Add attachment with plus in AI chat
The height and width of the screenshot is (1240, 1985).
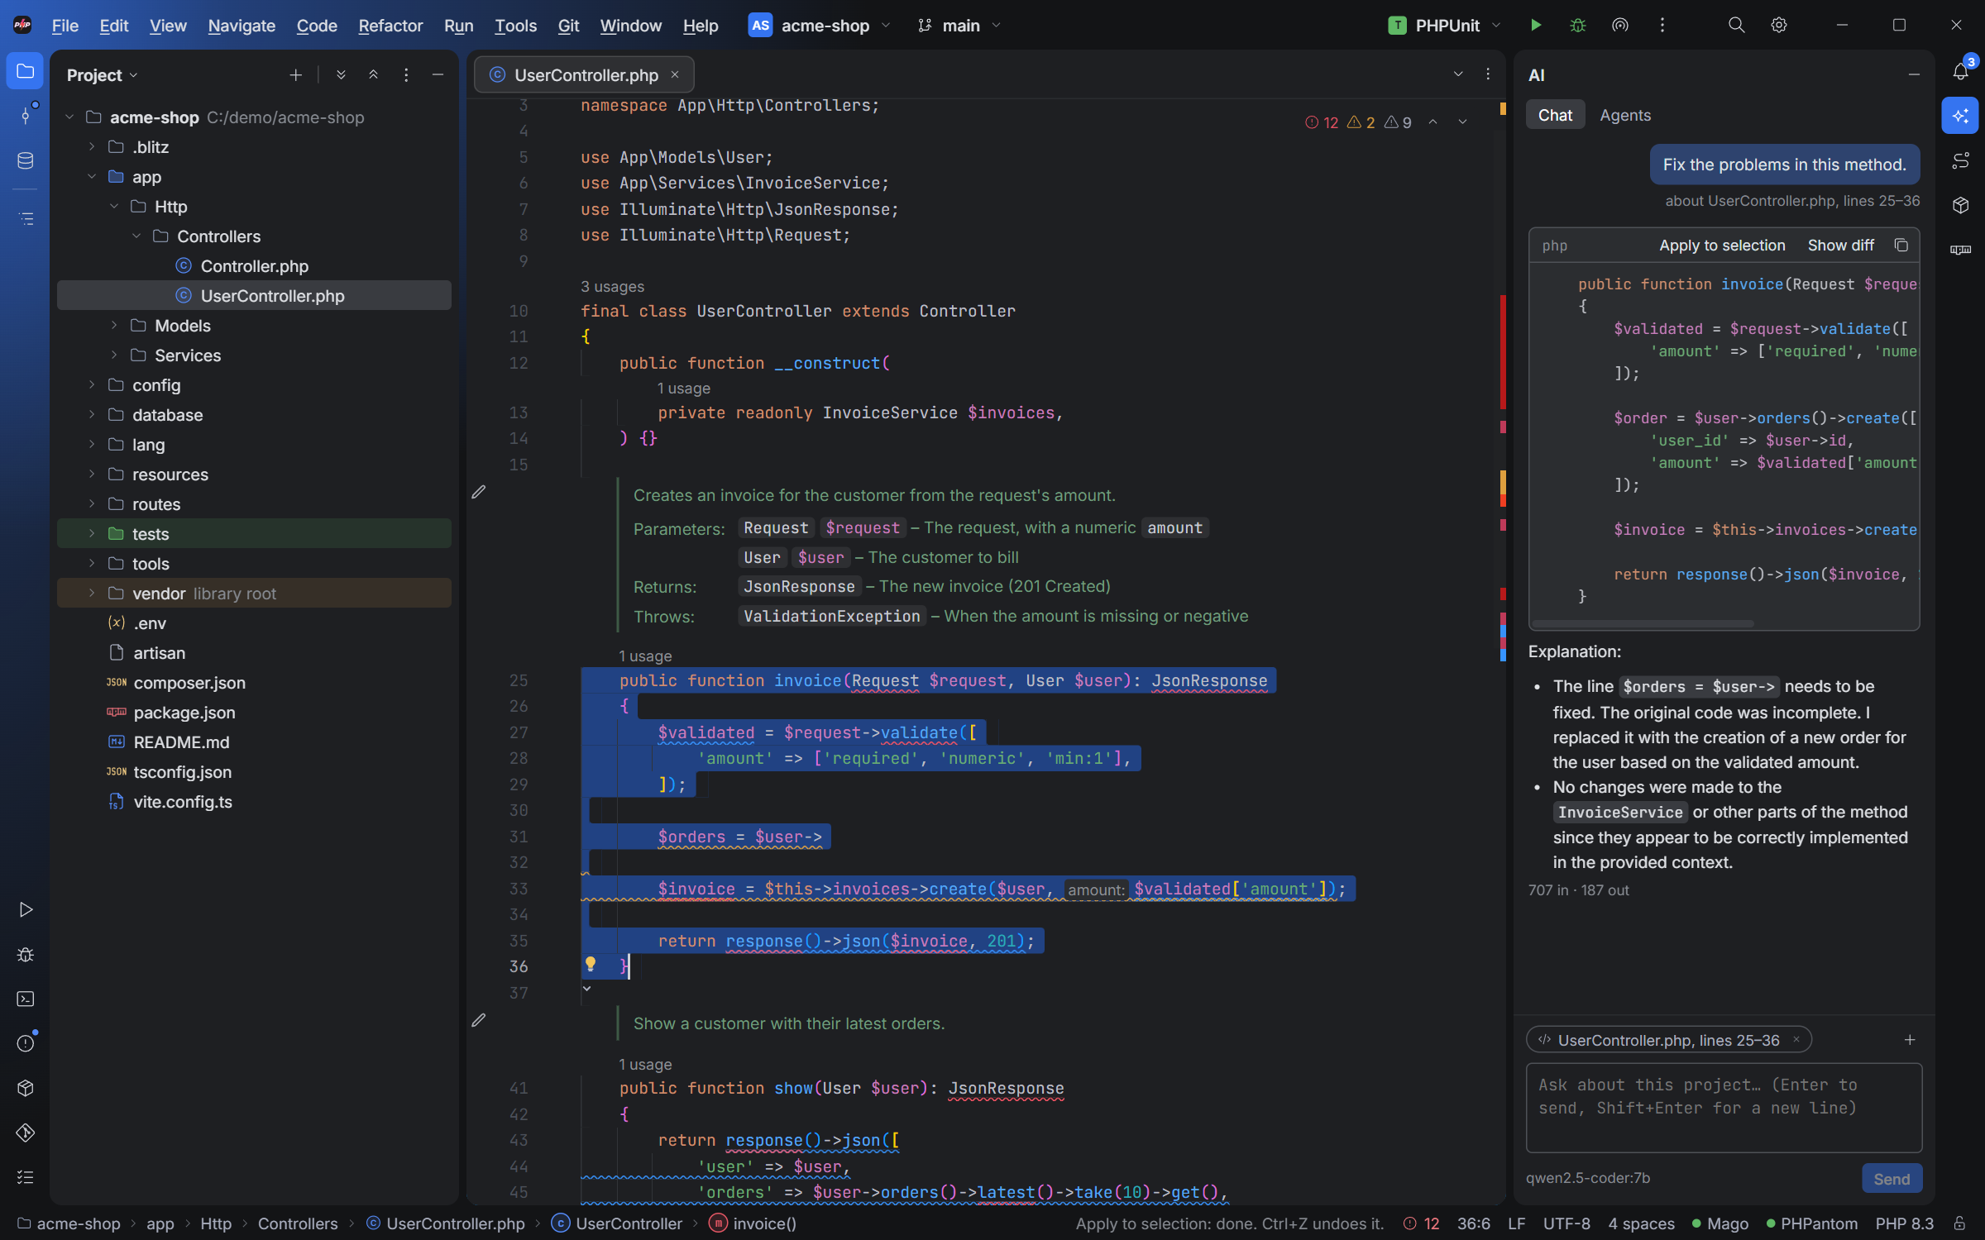click(x=1909, y=1039)
